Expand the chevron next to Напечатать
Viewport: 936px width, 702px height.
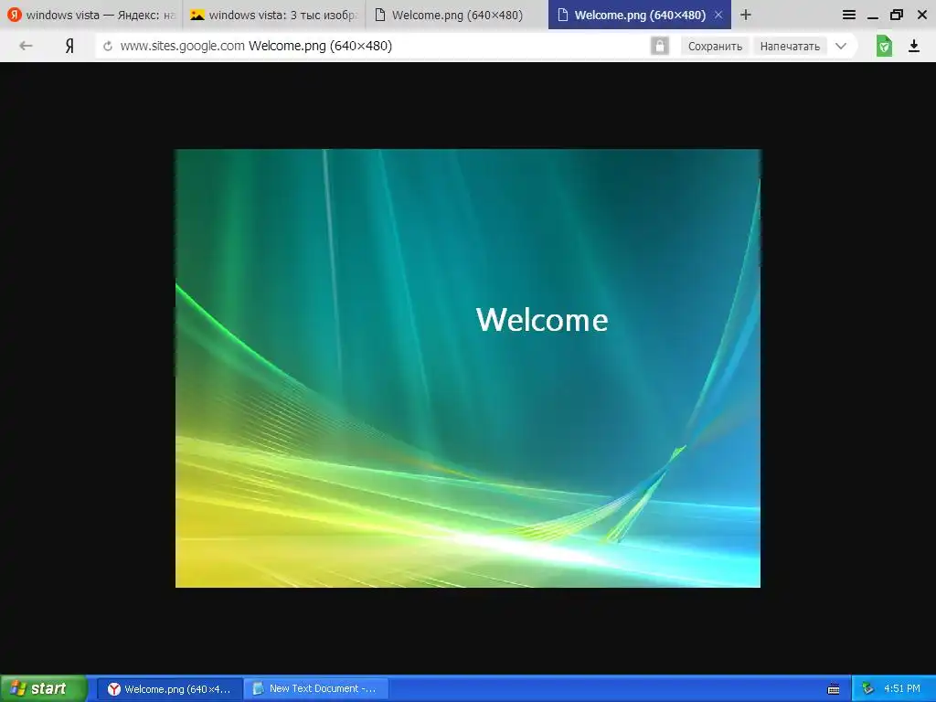tap(841, 46)
